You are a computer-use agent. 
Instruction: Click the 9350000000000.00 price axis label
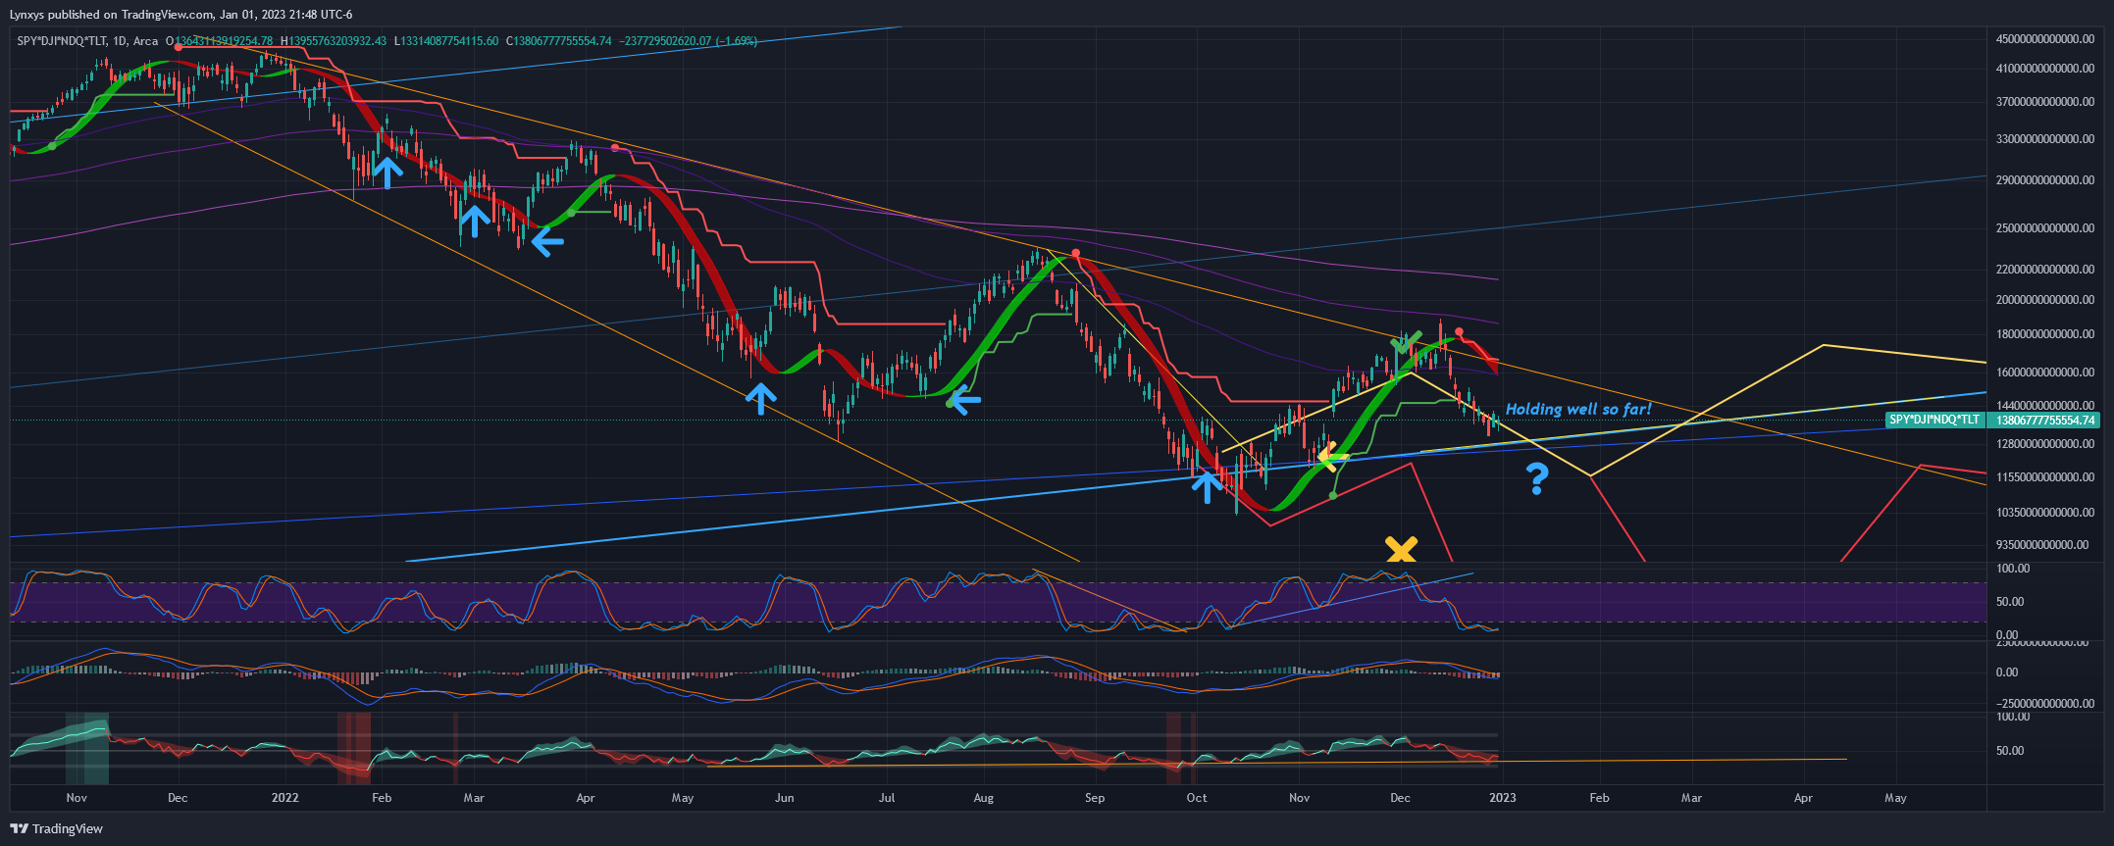pos(2041,545)
